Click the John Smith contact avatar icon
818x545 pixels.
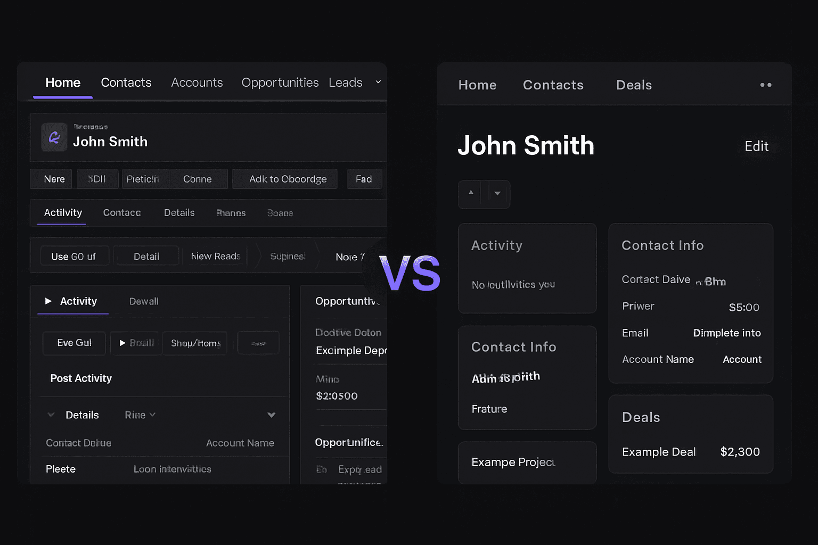pyautogui.click(x=54, y=137)
